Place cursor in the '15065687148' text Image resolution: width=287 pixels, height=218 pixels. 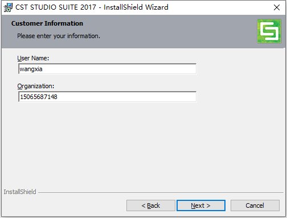tap(39, 97)
